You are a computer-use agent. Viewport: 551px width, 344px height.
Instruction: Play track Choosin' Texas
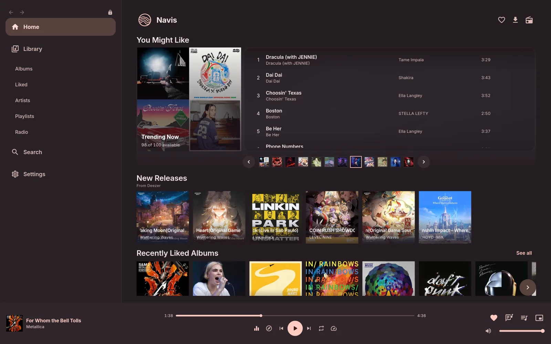pos(390,96)
